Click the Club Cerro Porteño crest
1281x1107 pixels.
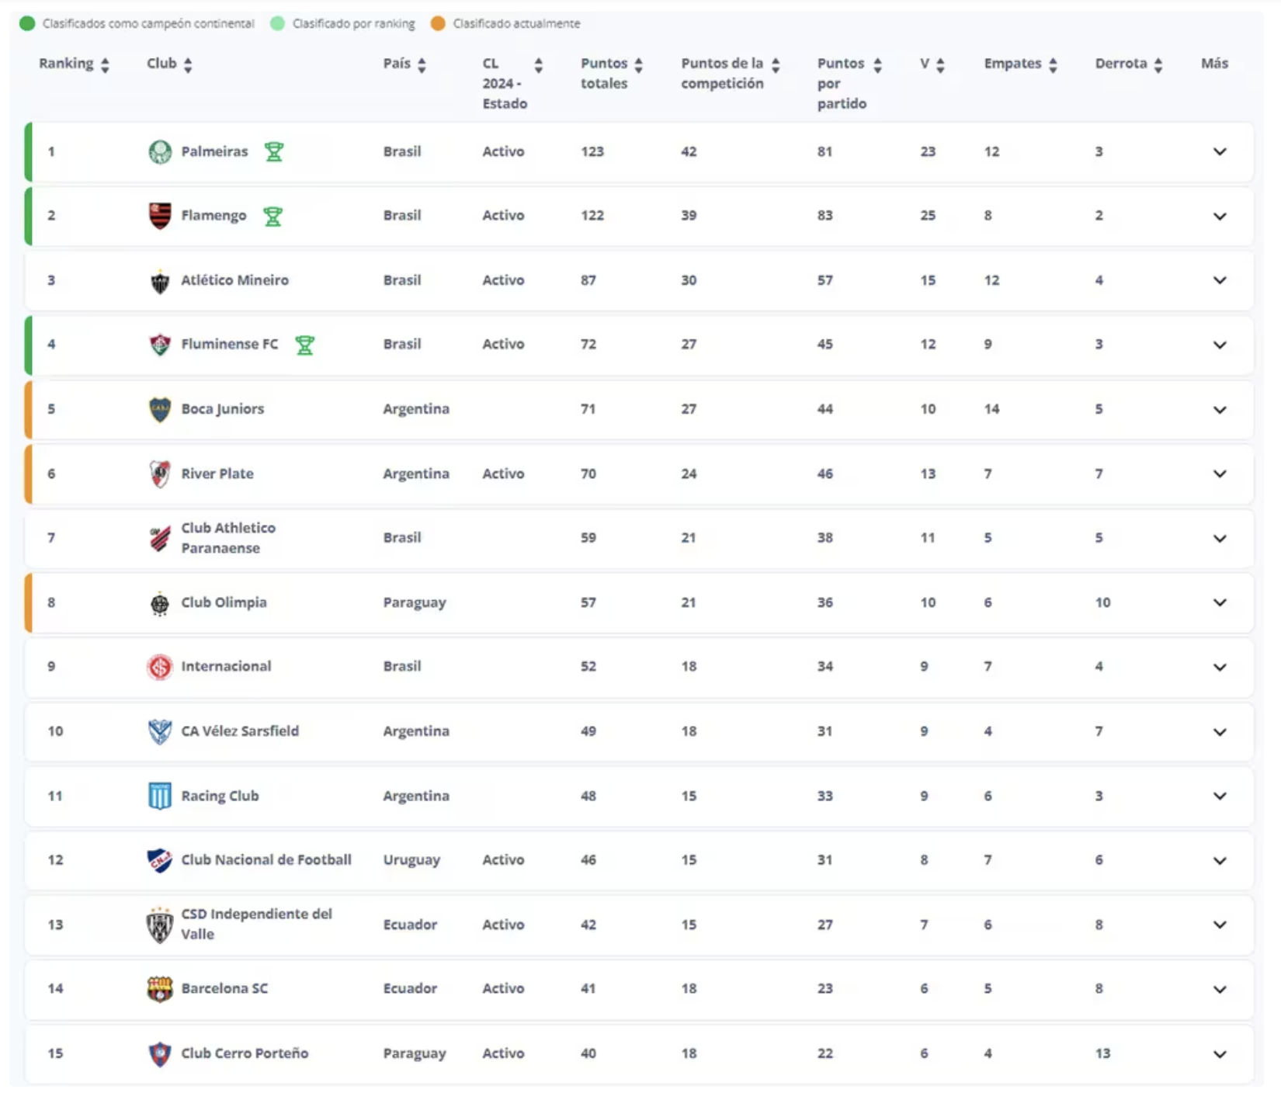160,1053
